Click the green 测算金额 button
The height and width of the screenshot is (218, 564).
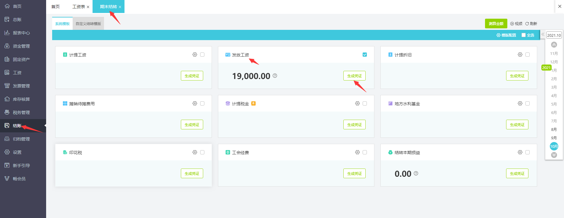click(x=496, y=24)
